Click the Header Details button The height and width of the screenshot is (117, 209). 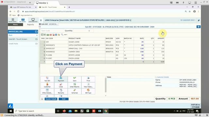(x=51, y=99)
